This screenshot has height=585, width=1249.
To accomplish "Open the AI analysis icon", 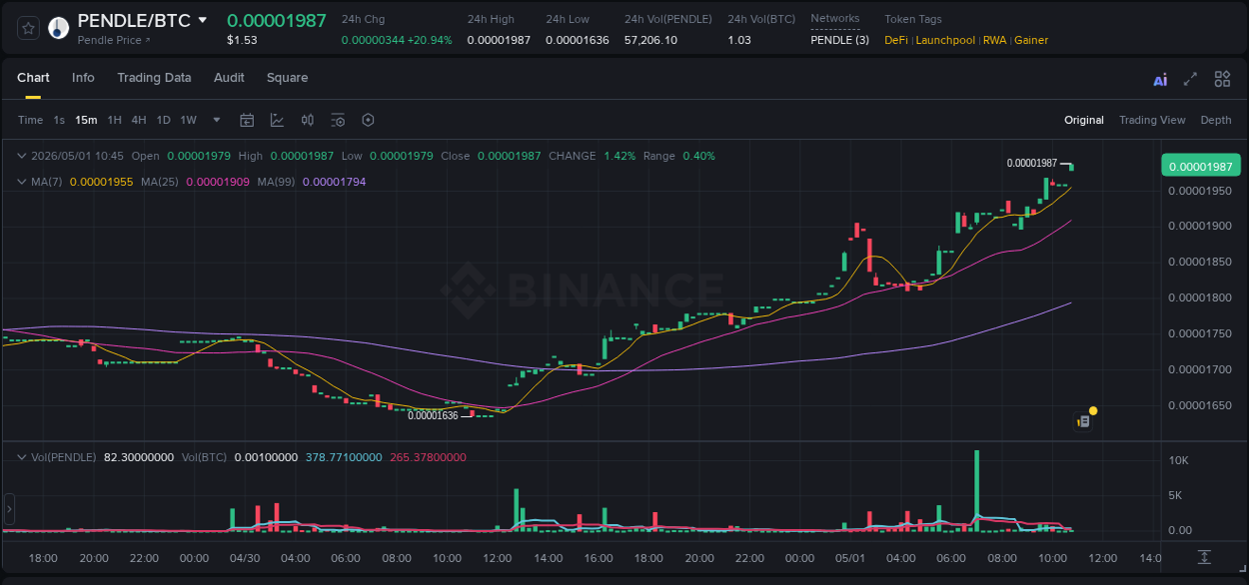I will pyautogui.click(x=1160, y=80).
